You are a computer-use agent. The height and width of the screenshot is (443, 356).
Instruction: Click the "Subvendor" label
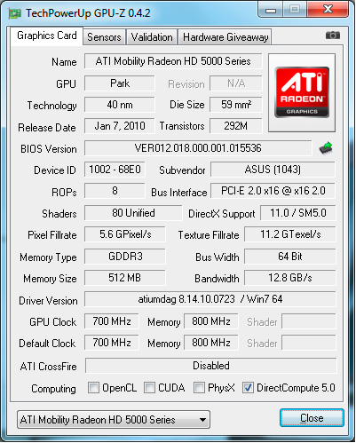click(182, 170)
